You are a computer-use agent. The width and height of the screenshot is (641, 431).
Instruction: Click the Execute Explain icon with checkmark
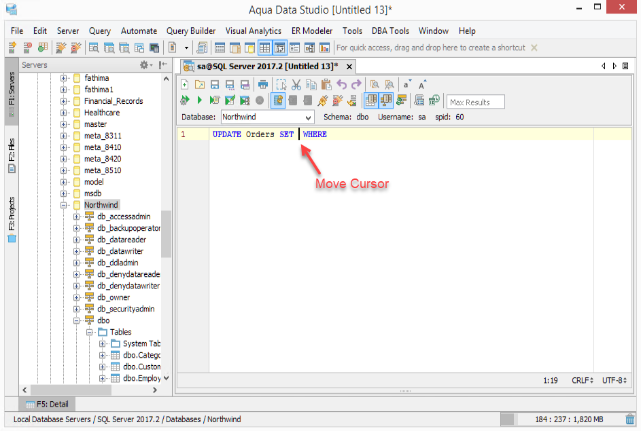coord(230,100)
